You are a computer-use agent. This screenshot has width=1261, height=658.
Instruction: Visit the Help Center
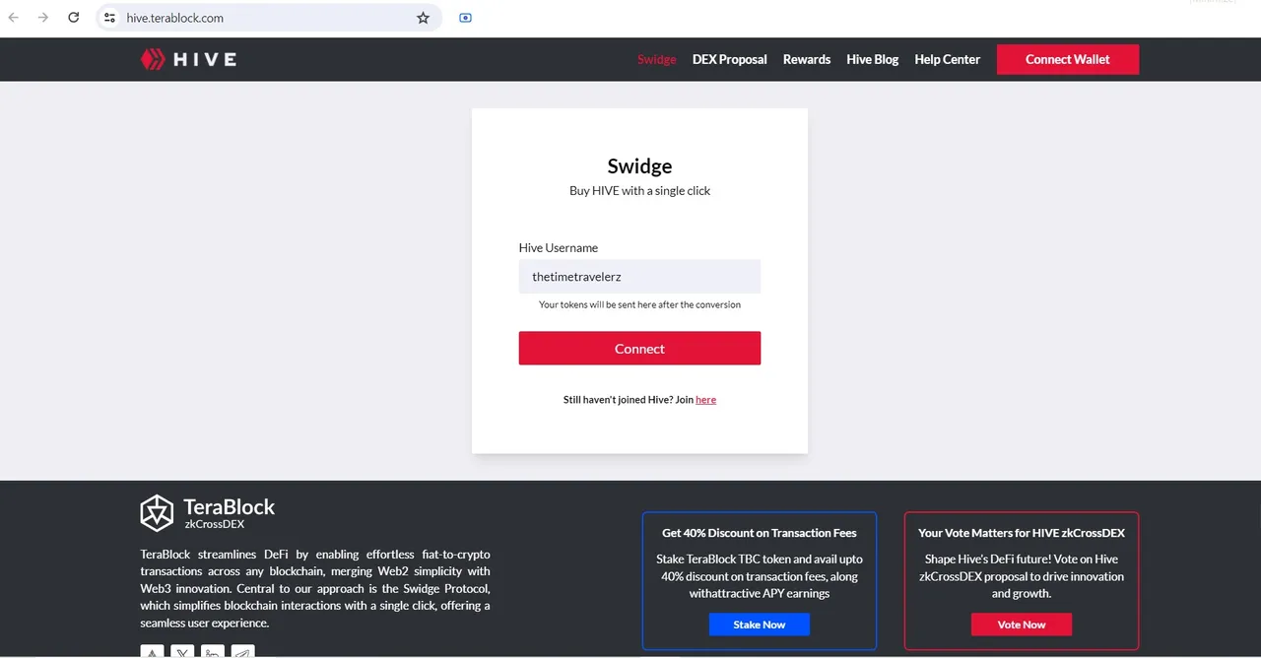coord(948,59)
